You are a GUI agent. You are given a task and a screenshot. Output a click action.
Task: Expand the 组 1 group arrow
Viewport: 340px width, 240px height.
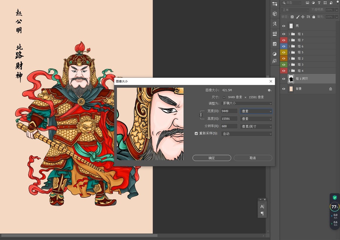[289, 34]
